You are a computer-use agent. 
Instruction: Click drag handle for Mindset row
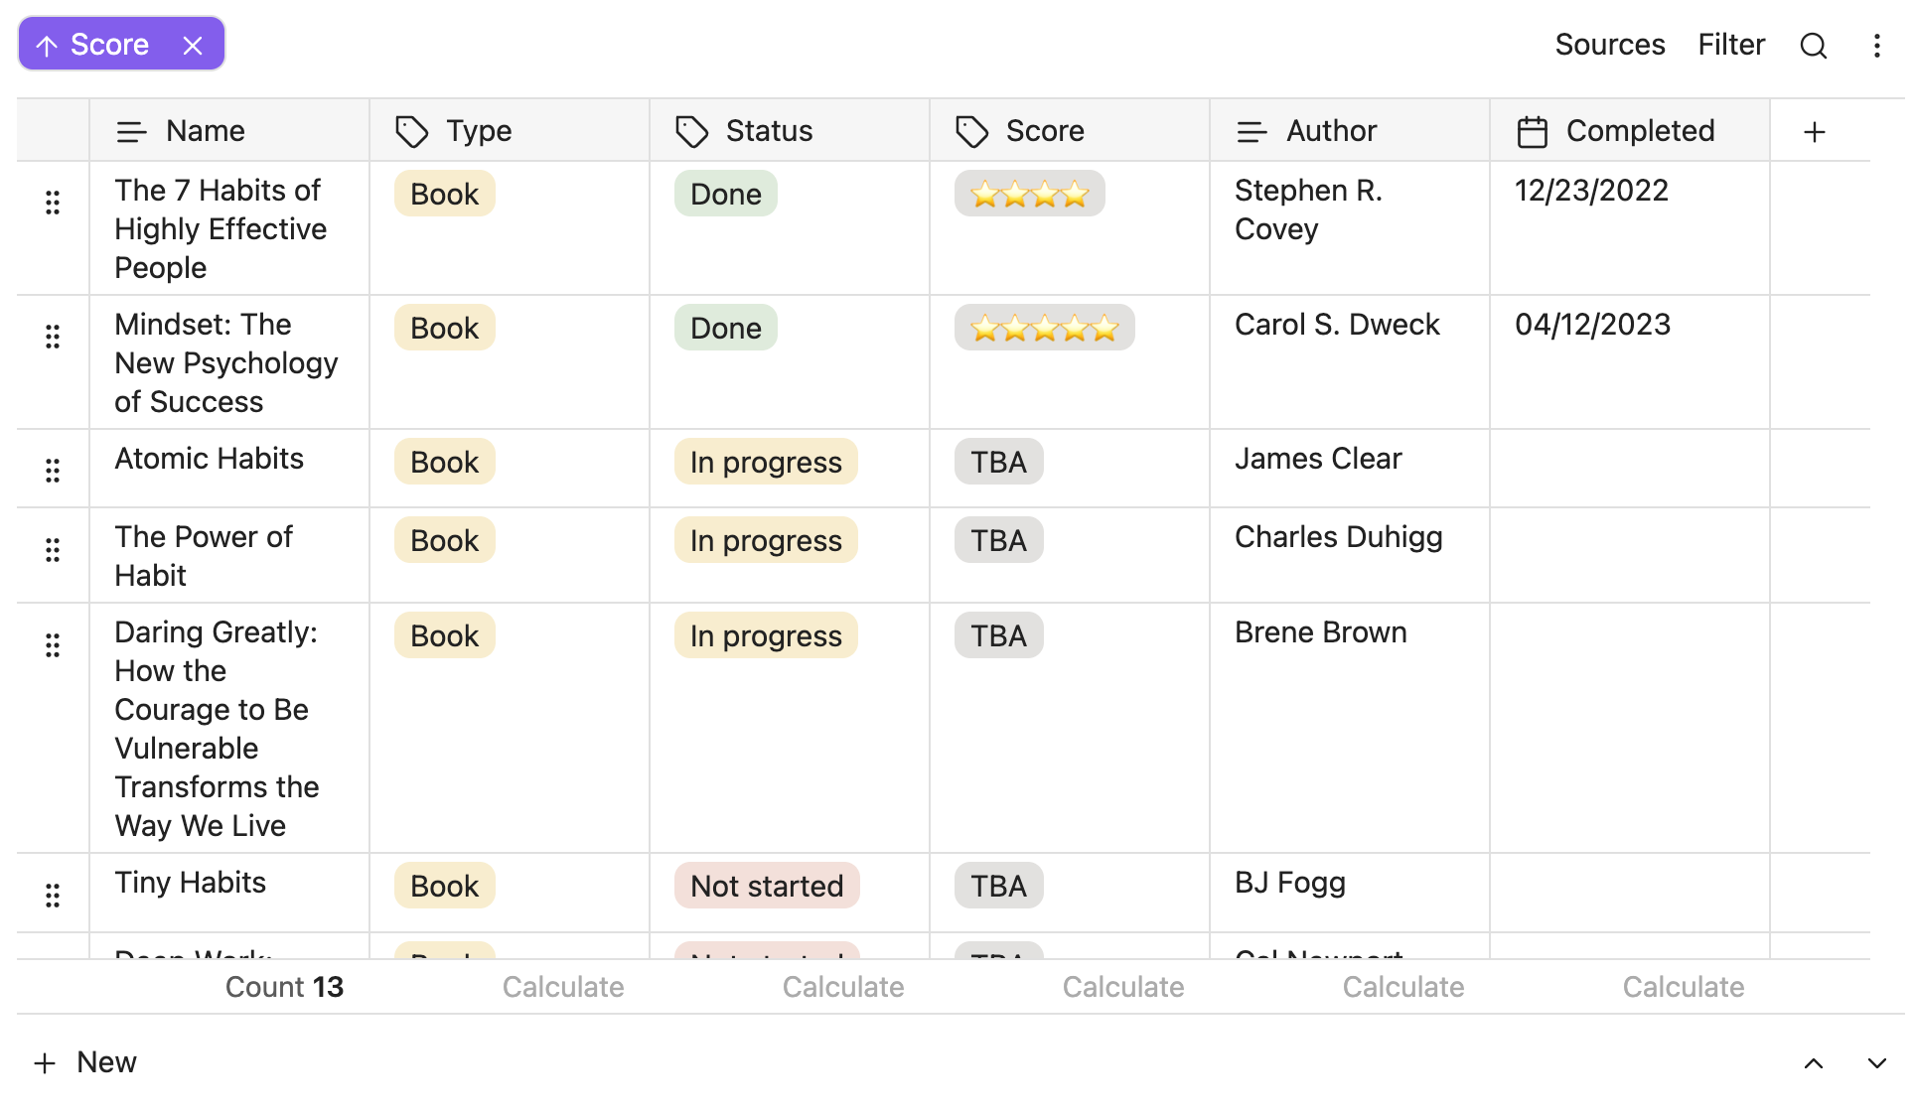coord(53,337)
